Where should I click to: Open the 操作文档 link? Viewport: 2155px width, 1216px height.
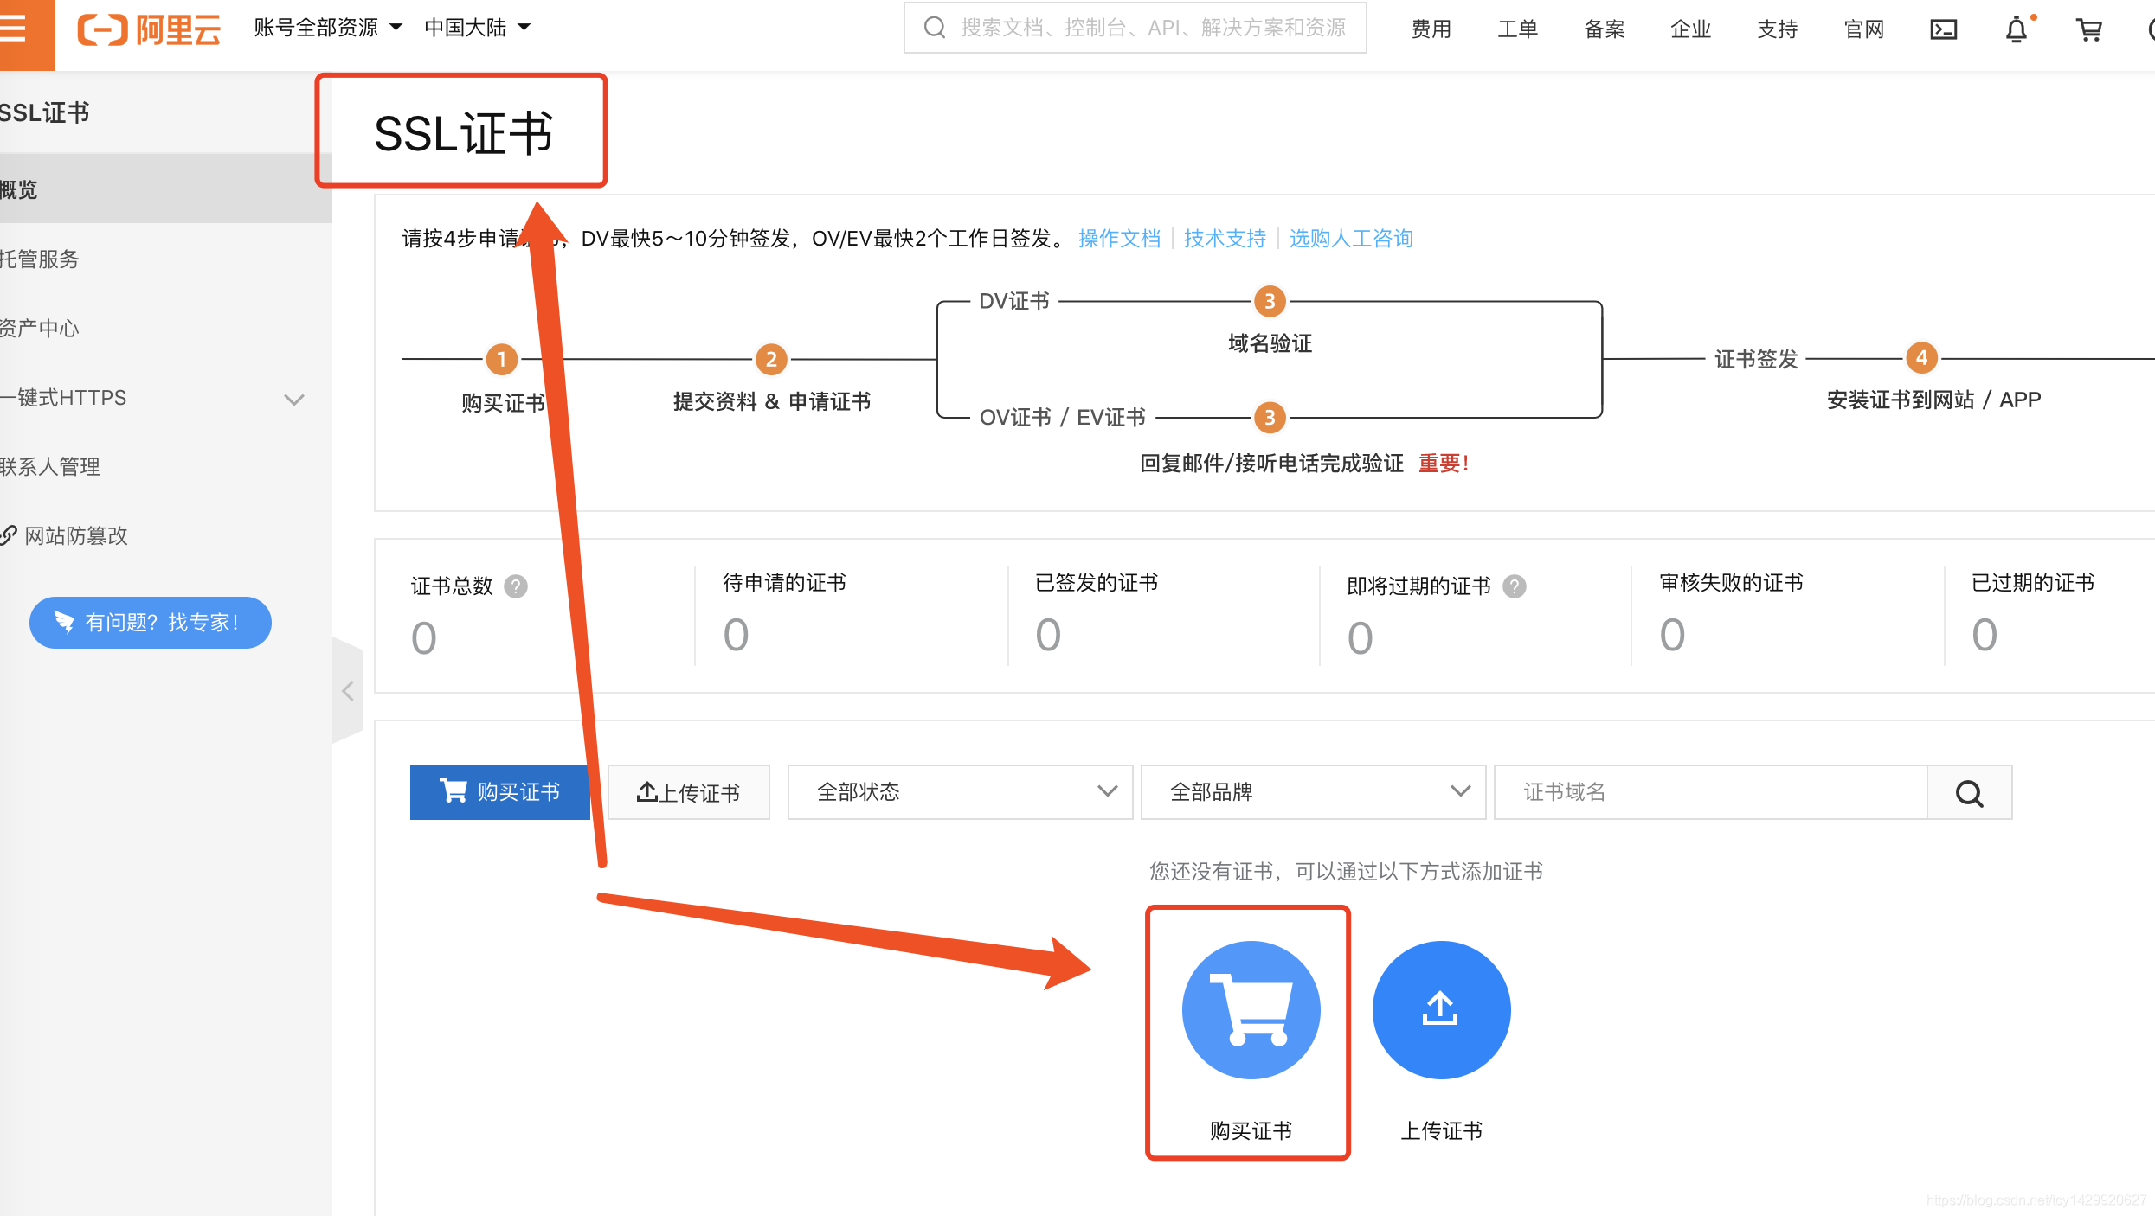tap(1119, 239)
